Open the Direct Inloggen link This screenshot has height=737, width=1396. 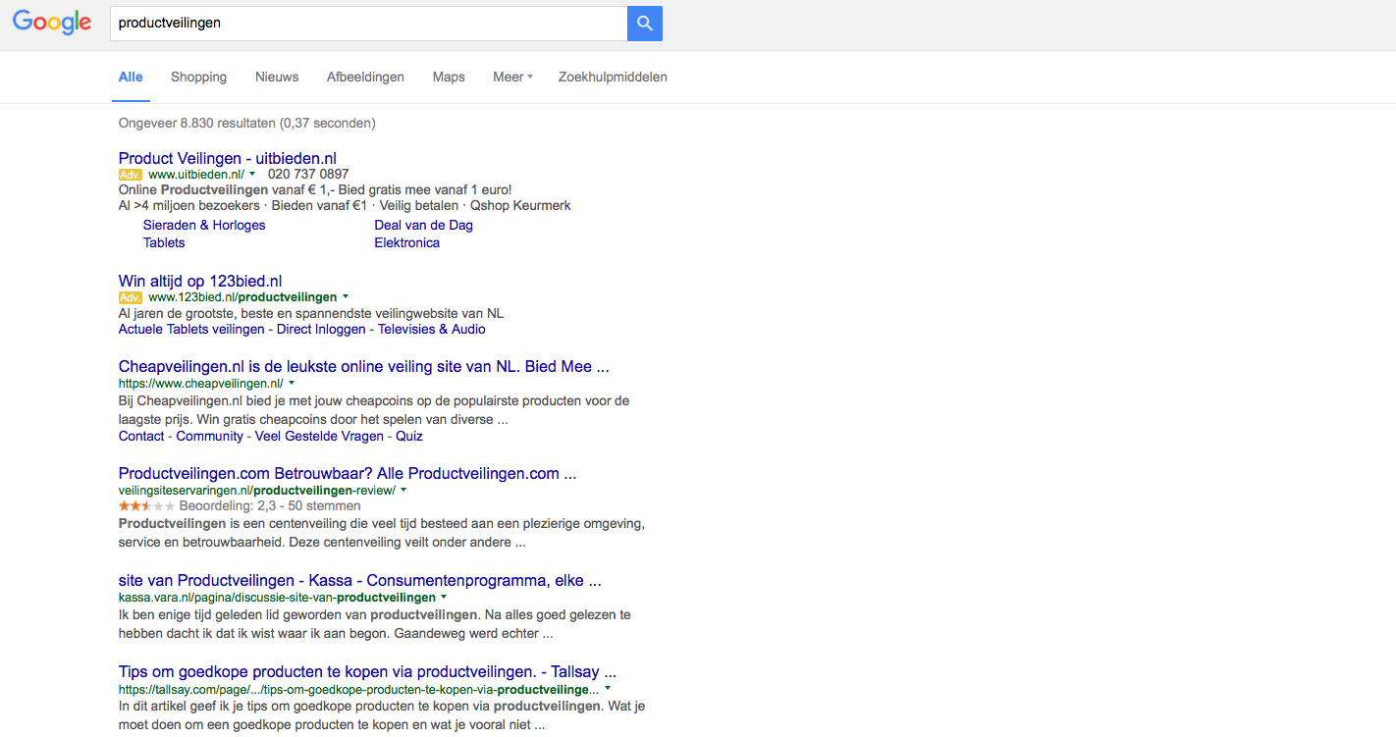321,329
